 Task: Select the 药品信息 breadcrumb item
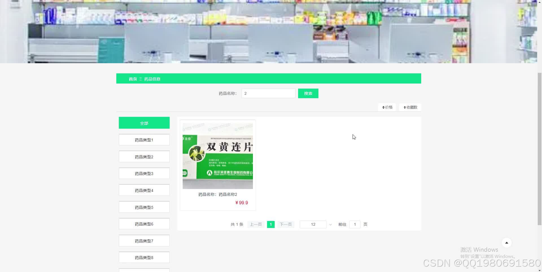[x=152, y=79]
